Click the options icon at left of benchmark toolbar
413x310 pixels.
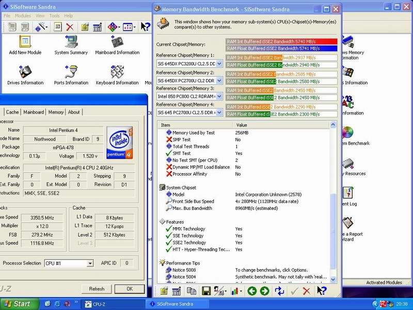click(x=164, y=291)
